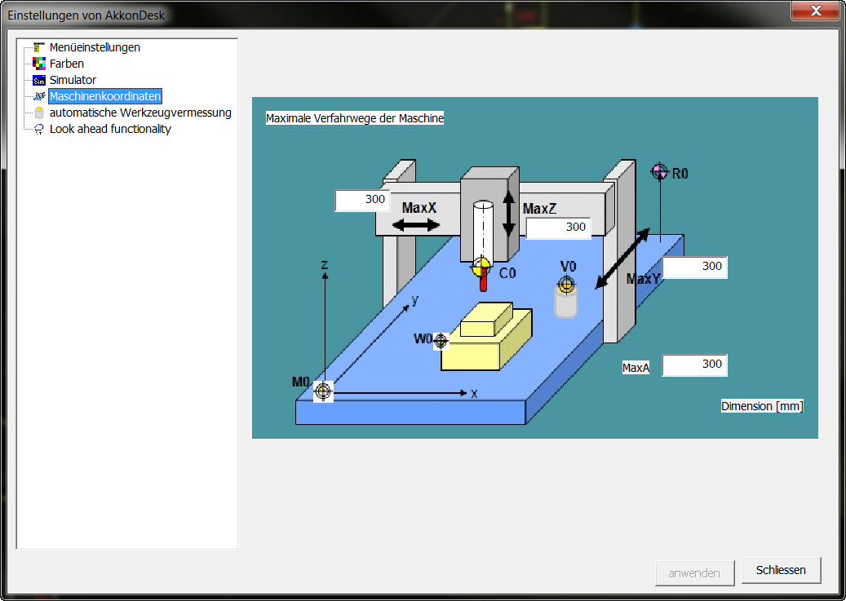
Task: Select Farben in the settings tree
Action: pos(67,64)
